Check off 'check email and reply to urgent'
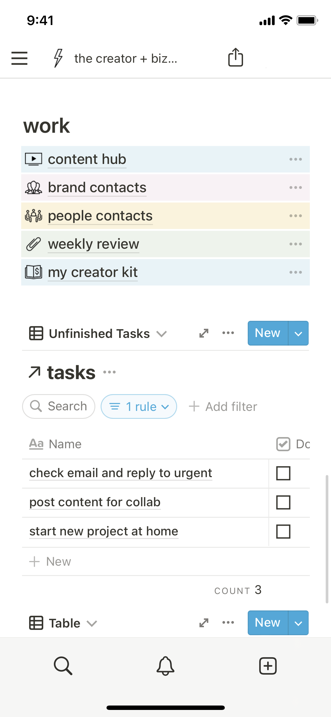Image resolution: width=331 pixels, height=717 pixels. [x=283, y=473]
